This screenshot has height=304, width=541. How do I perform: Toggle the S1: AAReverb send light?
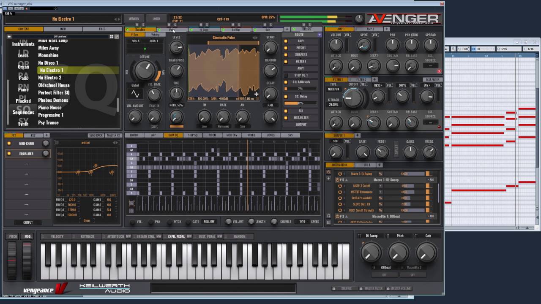(286, 82)
